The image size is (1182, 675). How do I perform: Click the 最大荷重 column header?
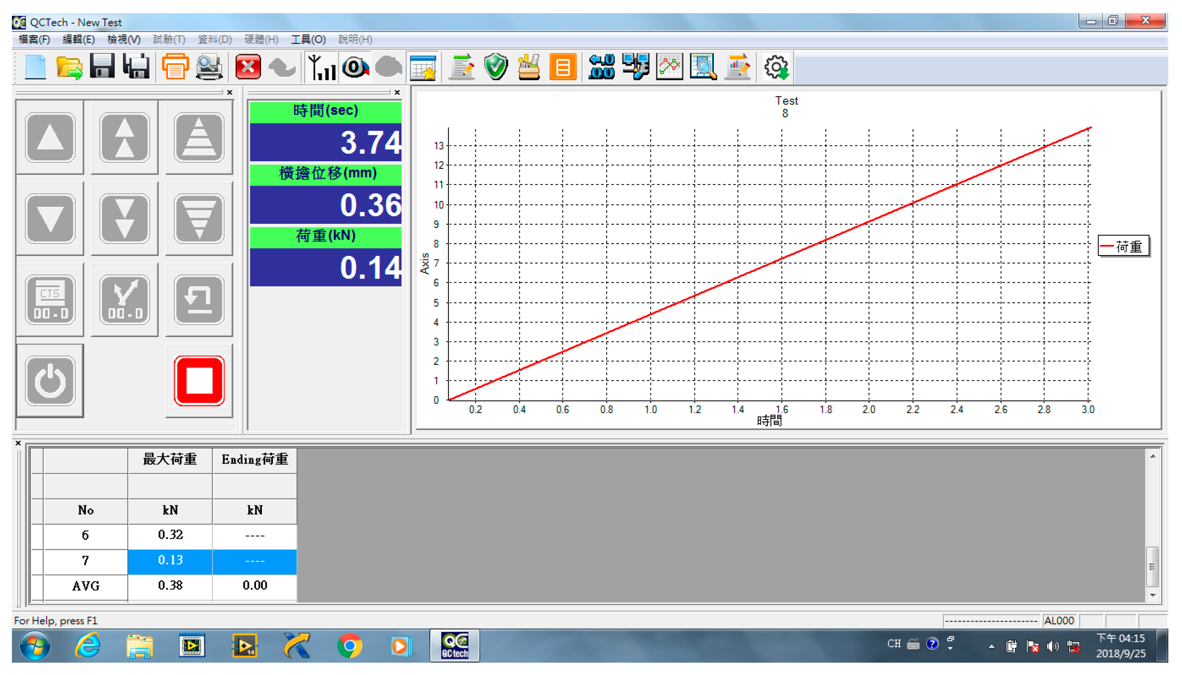170,460
